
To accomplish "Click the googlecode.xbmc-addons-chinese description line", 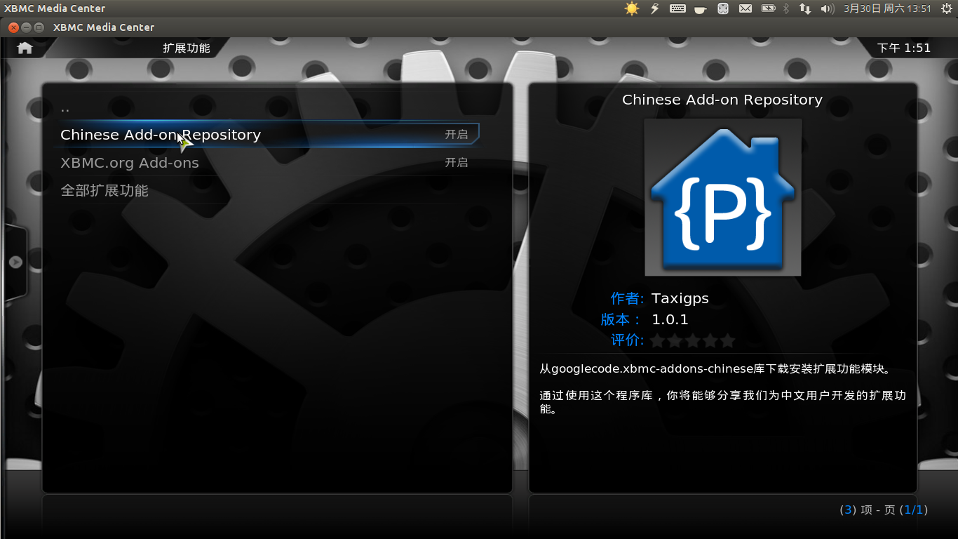I will click(x=715, y=368).
